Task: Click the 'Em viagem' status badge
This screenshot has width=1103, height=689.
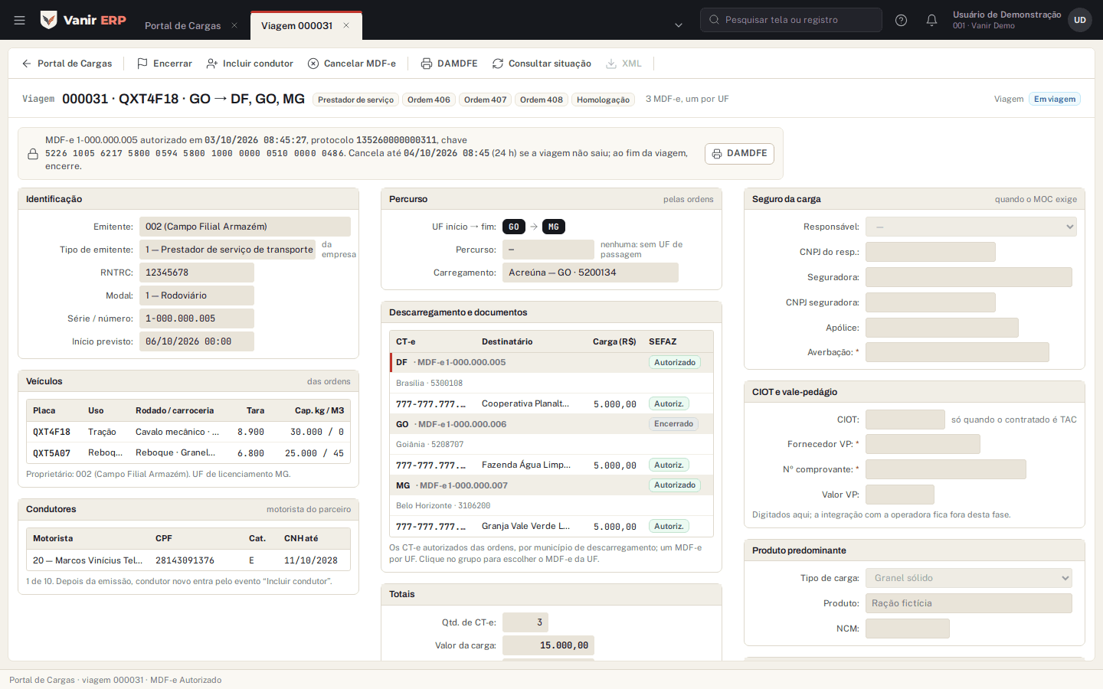Action: coord(1055,100)
